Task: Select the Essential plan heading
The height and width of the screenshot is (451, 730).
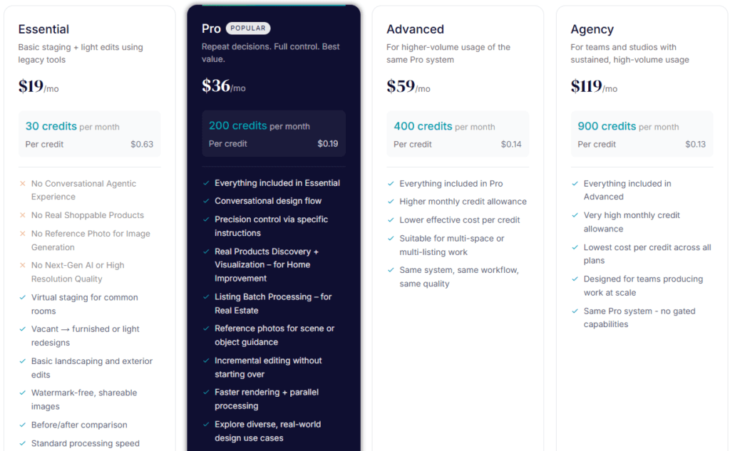Action: click(43, 29)
